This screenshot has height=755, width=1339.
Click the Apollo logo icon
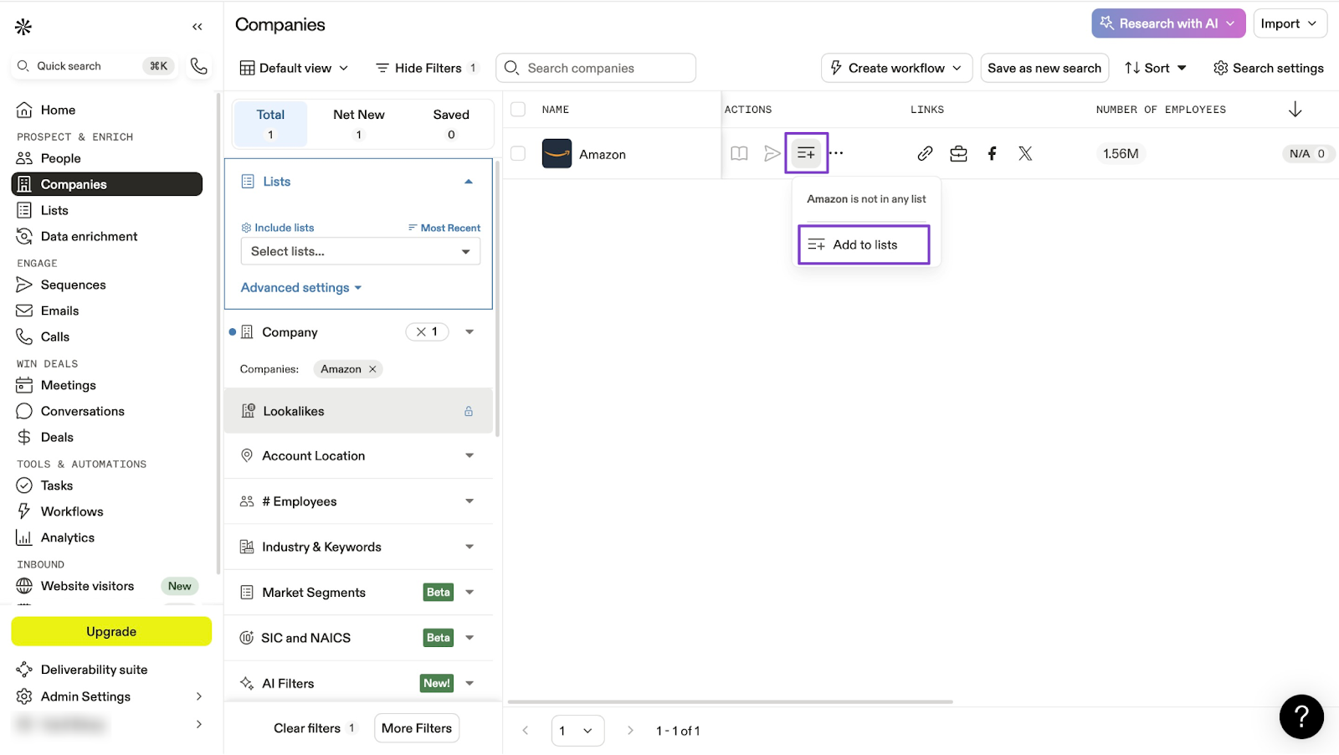(23, 27)
